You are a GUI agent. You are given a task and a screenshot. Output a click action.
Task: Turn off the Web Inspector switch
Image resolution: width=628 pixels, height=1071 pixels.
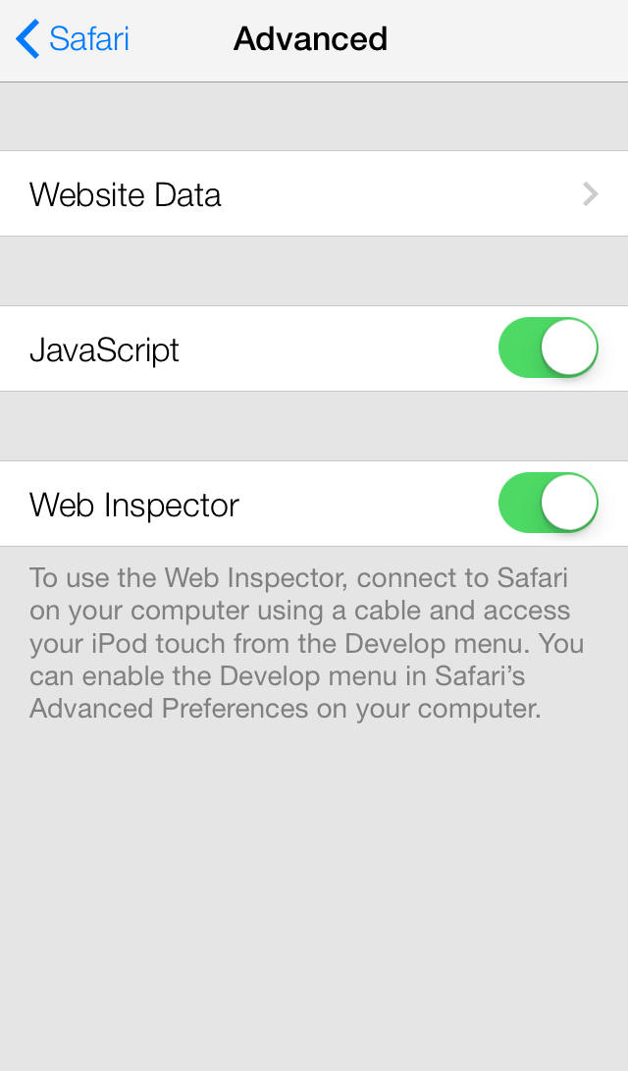pos(548,503)
